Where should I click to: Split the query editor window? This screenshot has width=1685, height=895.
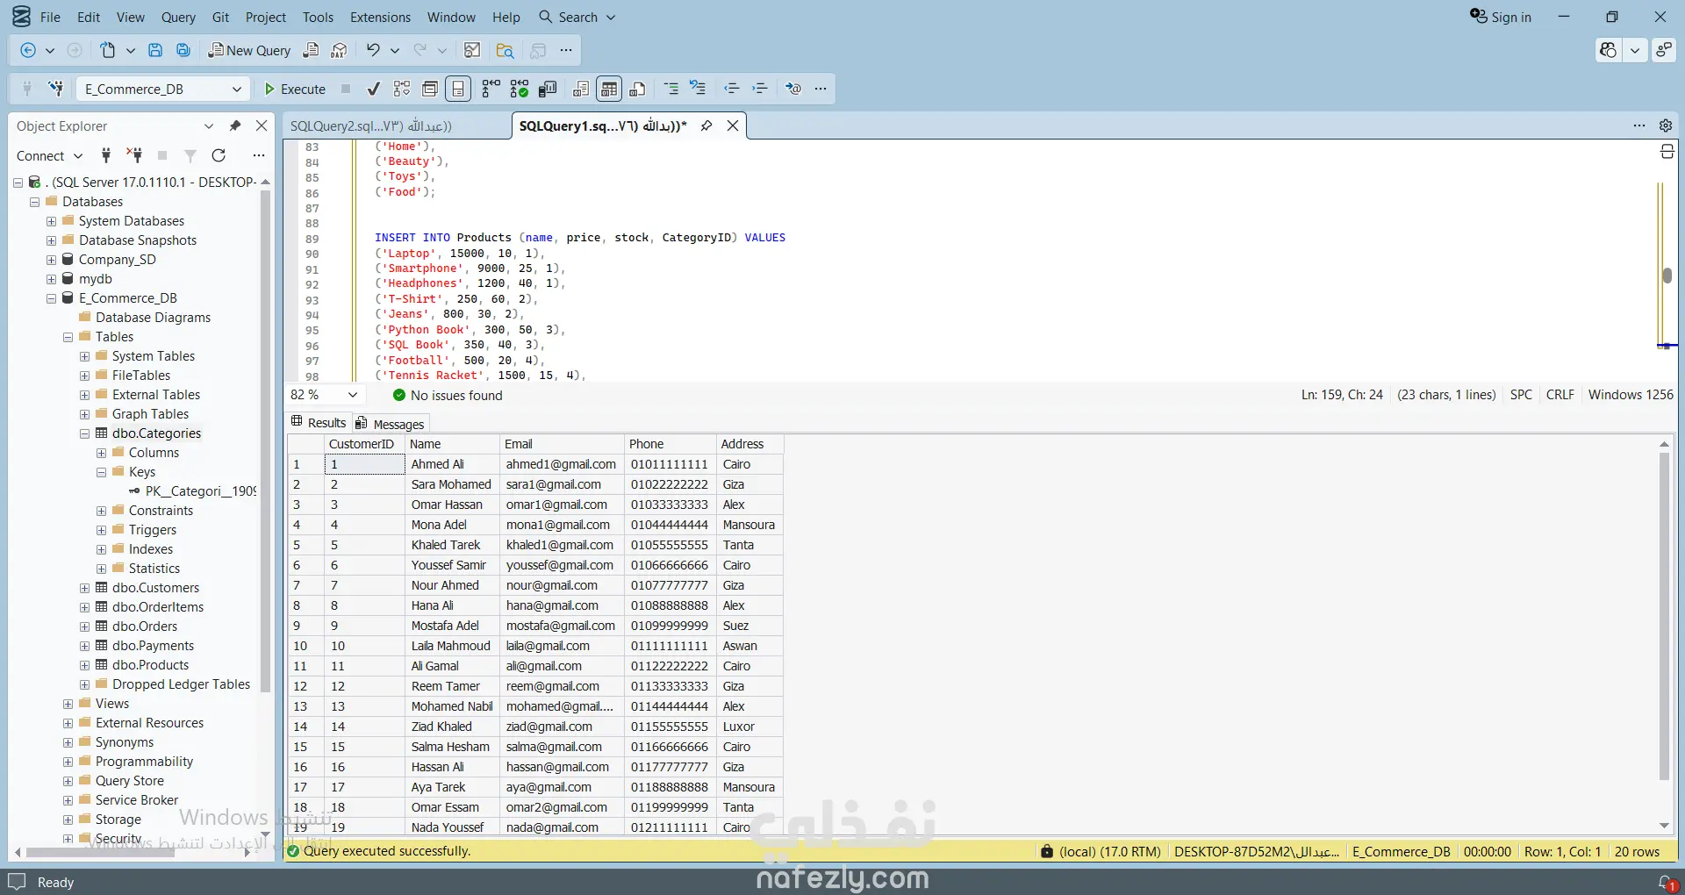[x=1667, y=152]
